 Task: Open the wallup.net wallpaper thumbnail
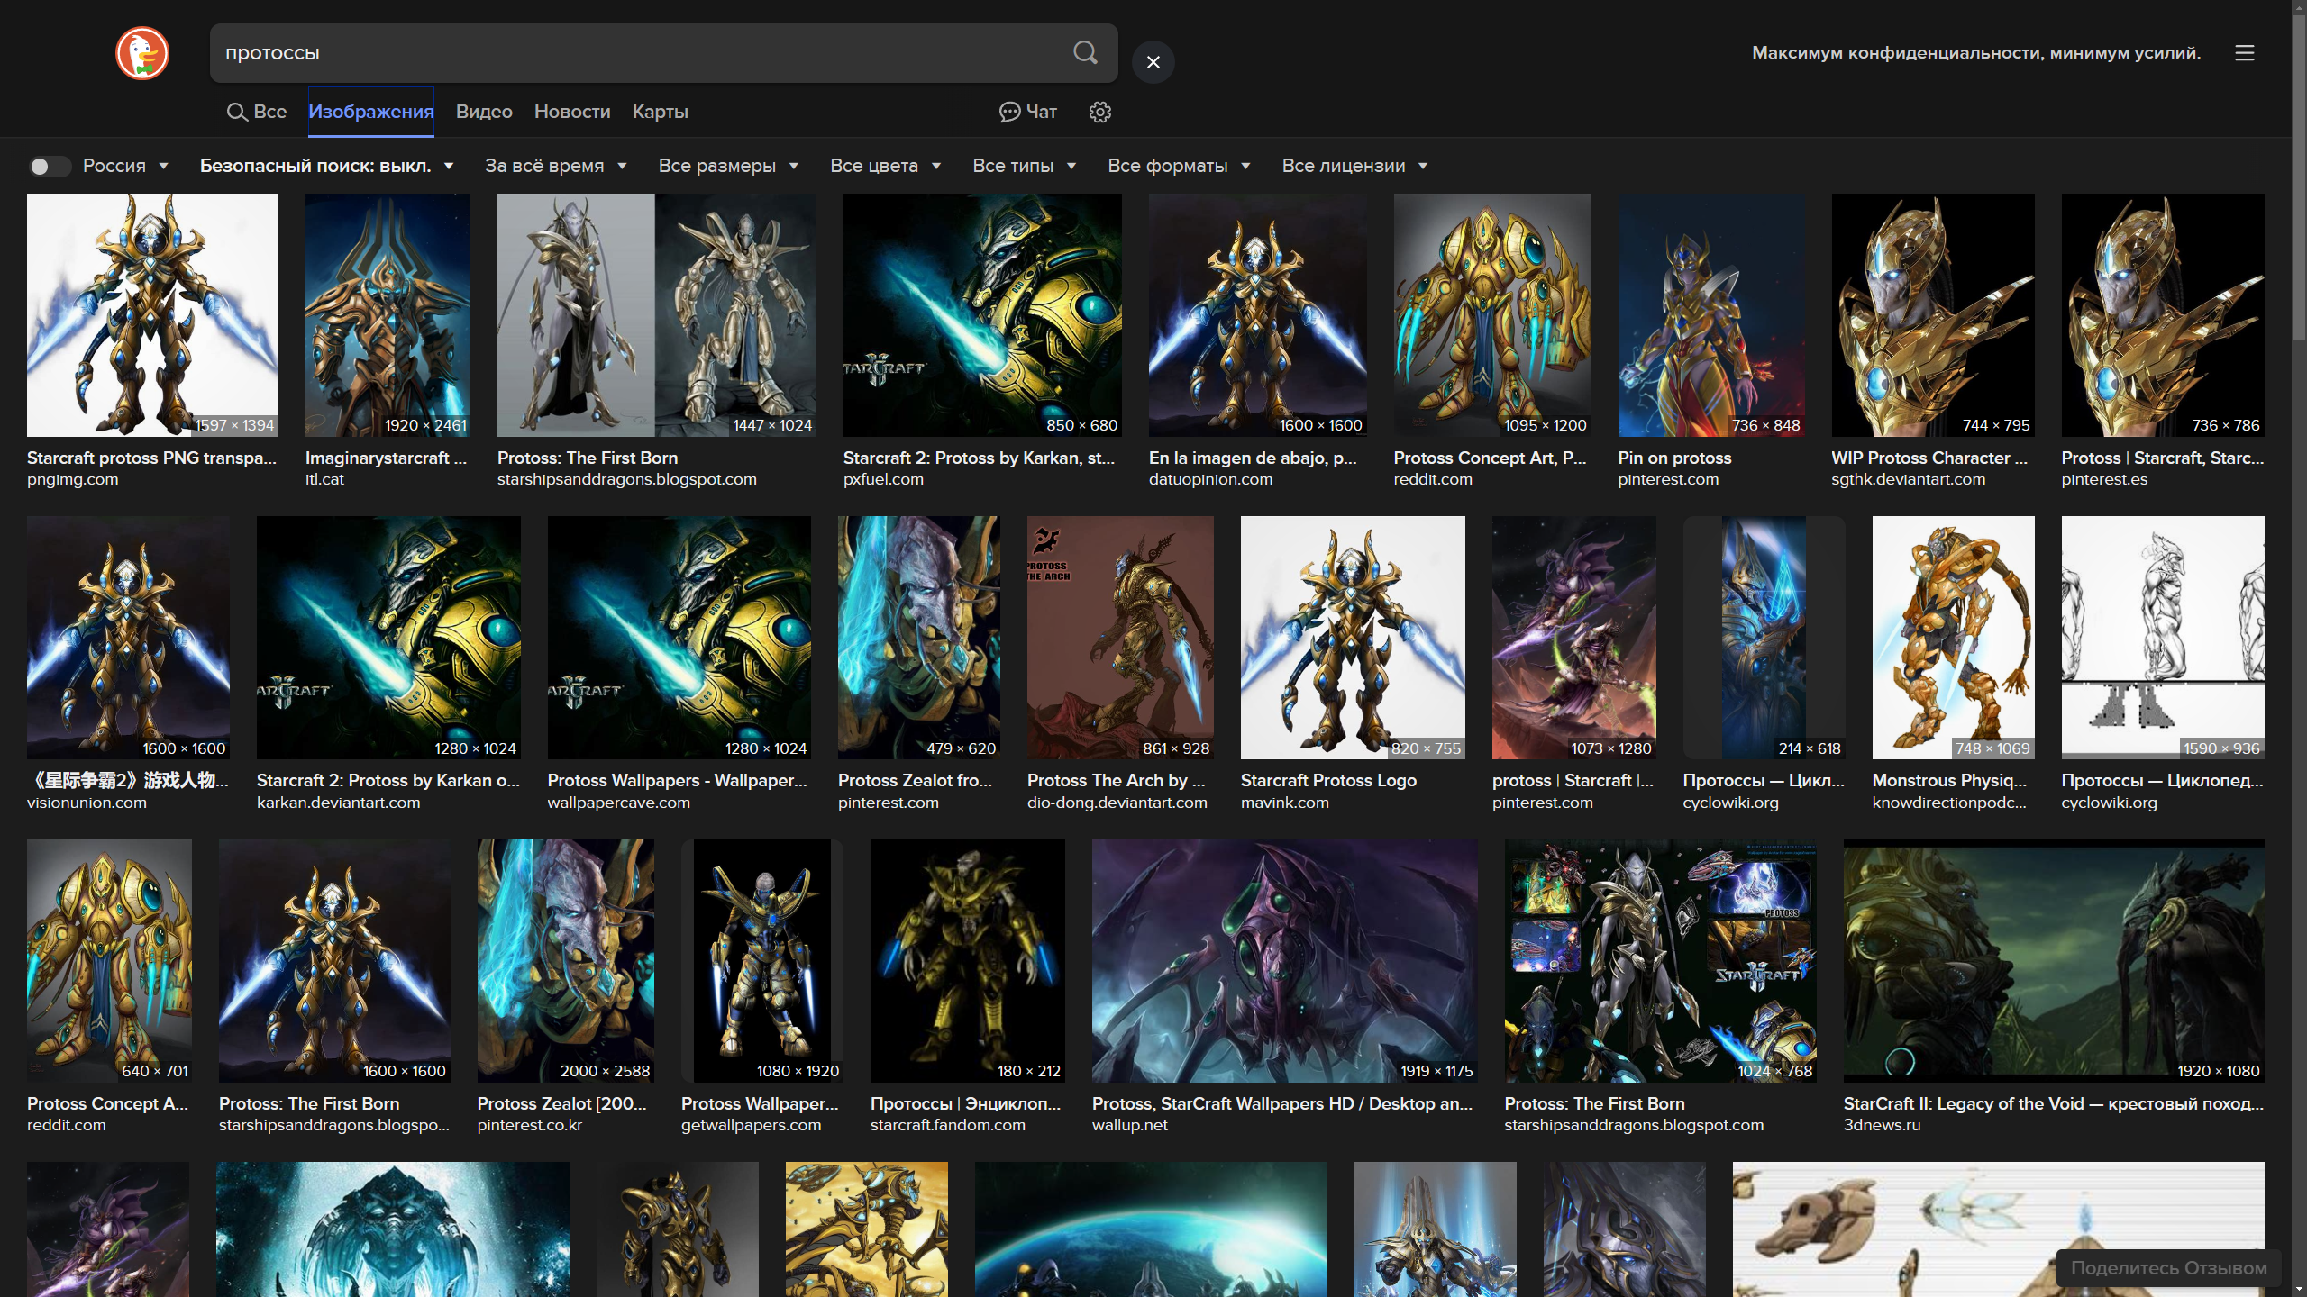[x=1285, y=961]
